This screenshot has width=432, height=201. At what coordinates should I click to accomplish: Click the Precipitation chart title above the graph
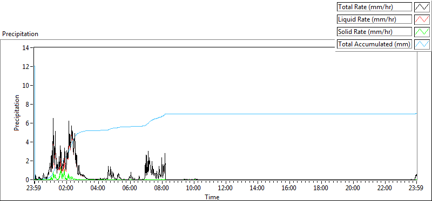point(20,34)
